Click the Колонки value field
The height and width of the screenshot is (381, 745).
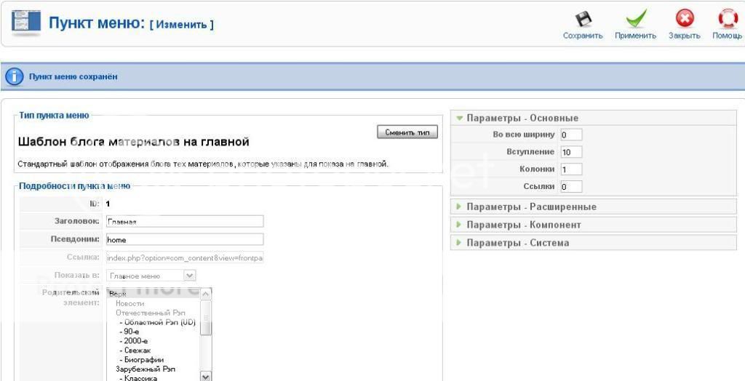pyautogui.click(x=570, y=169)
